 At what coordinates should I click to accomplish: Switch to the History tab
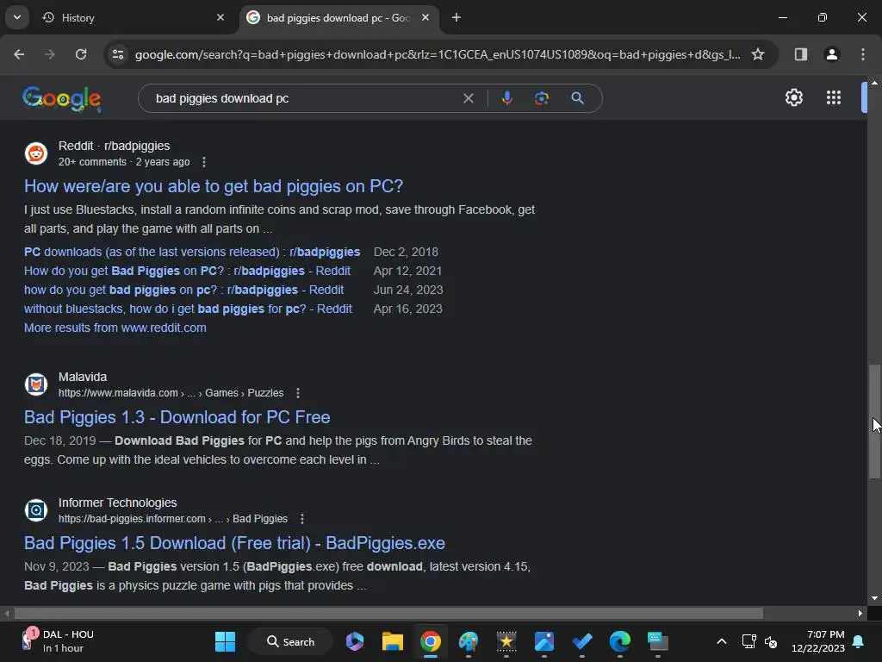tap(133, 18)
